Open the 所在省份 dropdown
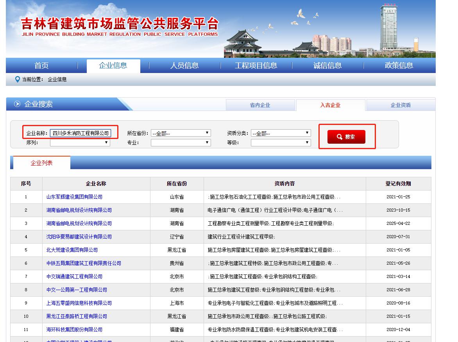This screenshot has width=458, height=342. [181, 133]
